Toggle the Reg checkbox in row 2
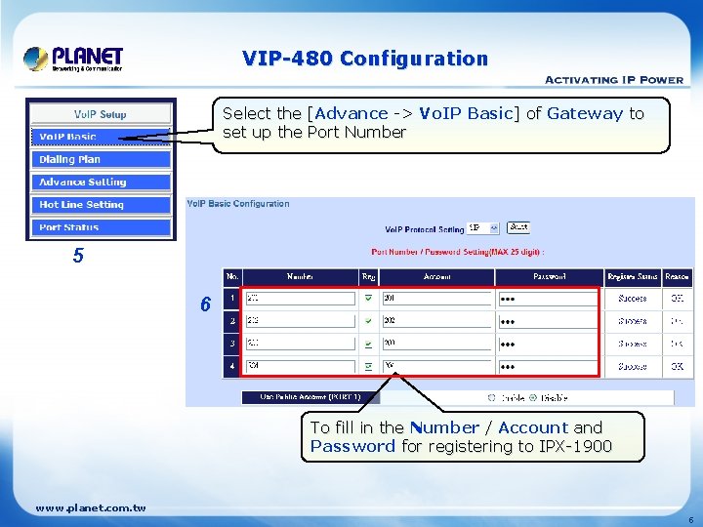Image resolution: width=703 pixels, height=527 pixels. (368, 320)
